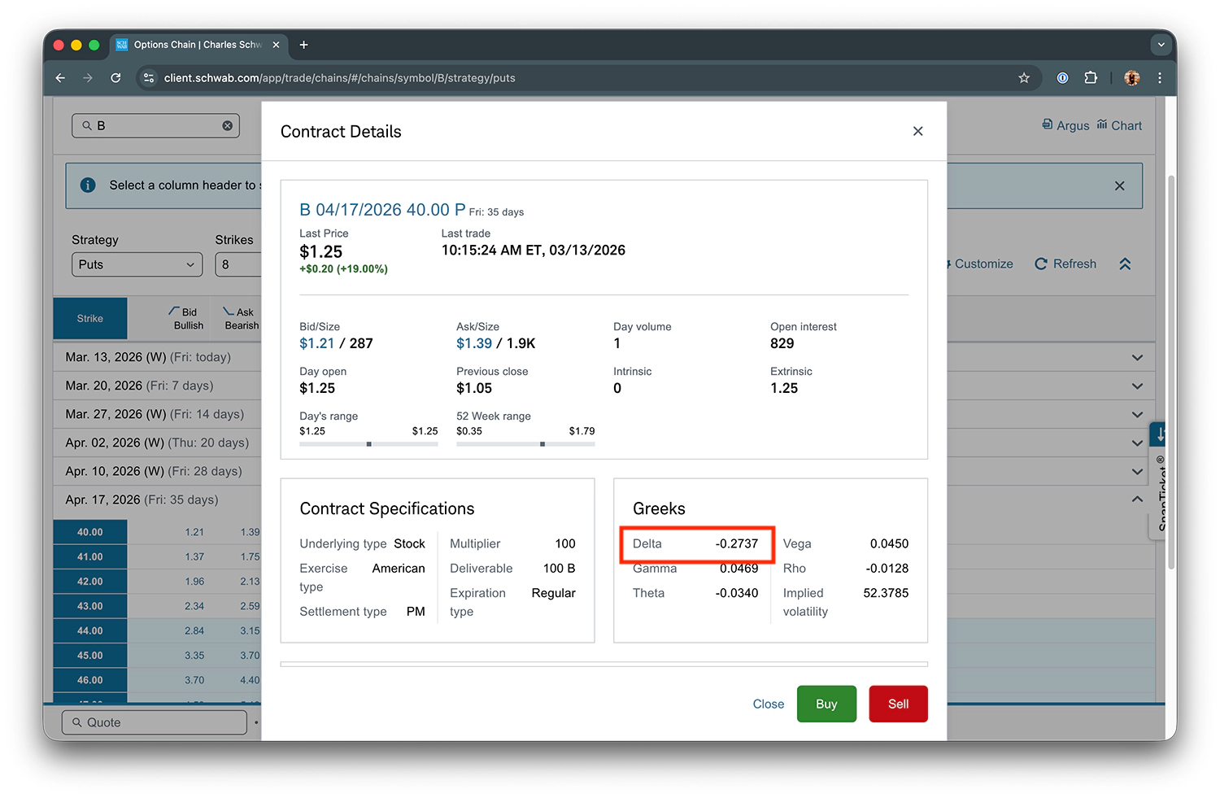This screenshot has width=1220, height=798.
Task: Open the browser extensions puzzle icon
Action: point(1091,78)
